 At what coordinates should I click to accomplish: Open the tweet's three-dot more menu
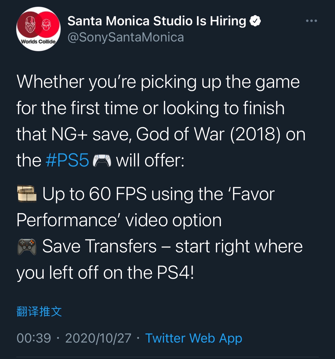click(311, 21)
